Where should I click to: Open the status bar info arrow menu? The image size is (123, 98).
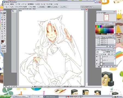(33, 87)
